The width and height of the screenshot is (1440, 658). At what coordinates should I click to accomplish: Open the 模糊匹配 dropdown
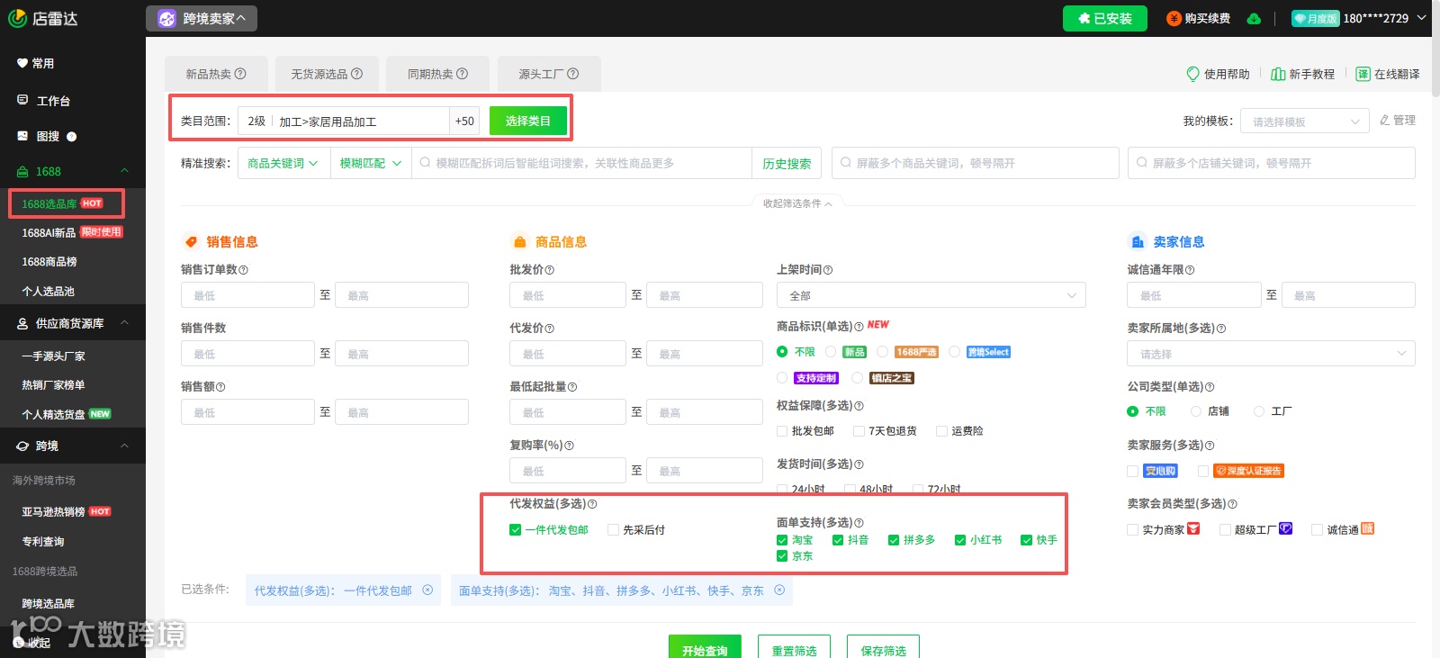tap(370, 163)
